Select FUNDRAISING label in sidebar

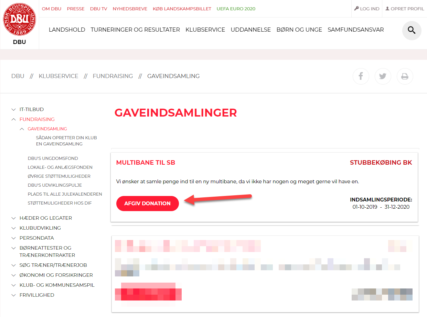pos(37,119)
